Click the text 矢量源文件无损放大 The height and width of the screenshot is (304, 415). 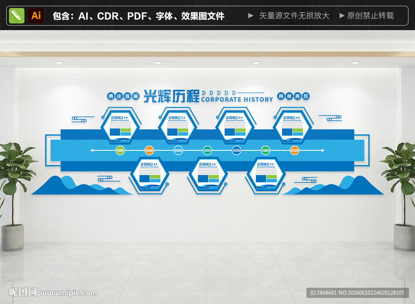click(x=294, y=16)
